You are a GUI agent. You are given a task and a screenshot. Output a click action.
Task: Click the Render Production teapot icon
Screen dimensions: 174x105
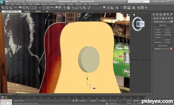146,7
